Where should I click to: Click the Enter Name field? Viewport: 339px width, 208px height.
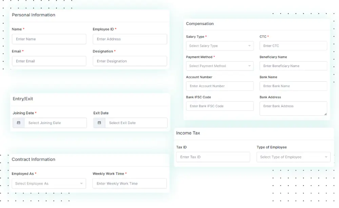coord(49,39)
